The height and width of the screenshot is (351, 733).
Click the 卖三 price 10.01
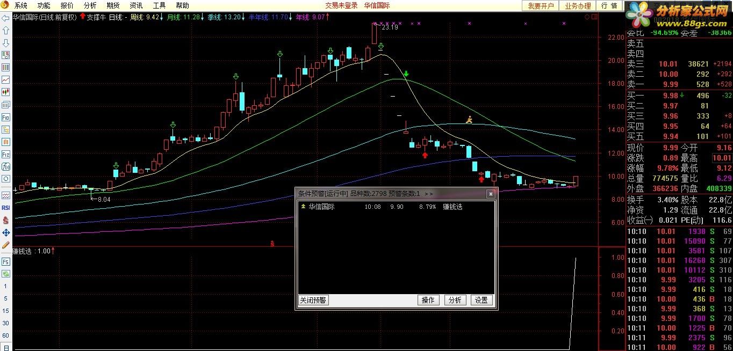pyautogui.click(x=669, y=64)
